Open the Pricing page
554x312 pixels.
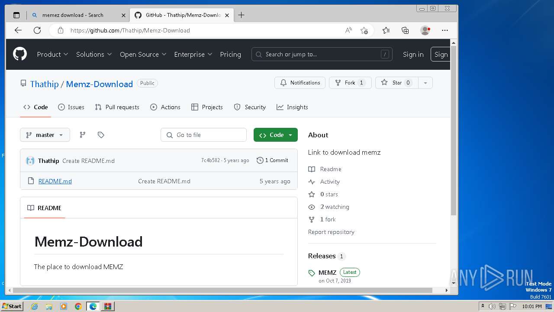(x=230, y=54)
